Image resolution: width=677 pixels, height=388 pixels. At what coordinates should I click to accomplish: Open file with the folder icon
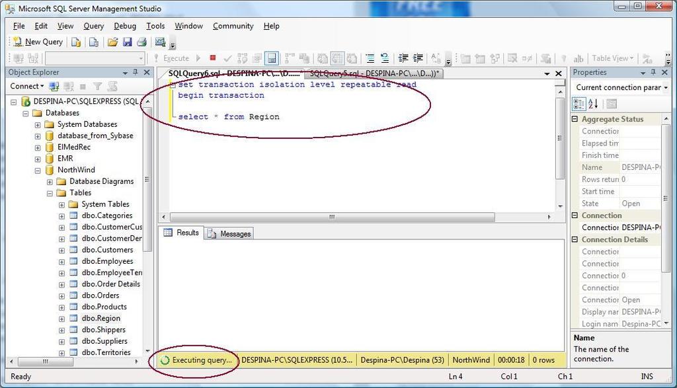(112, 42)
